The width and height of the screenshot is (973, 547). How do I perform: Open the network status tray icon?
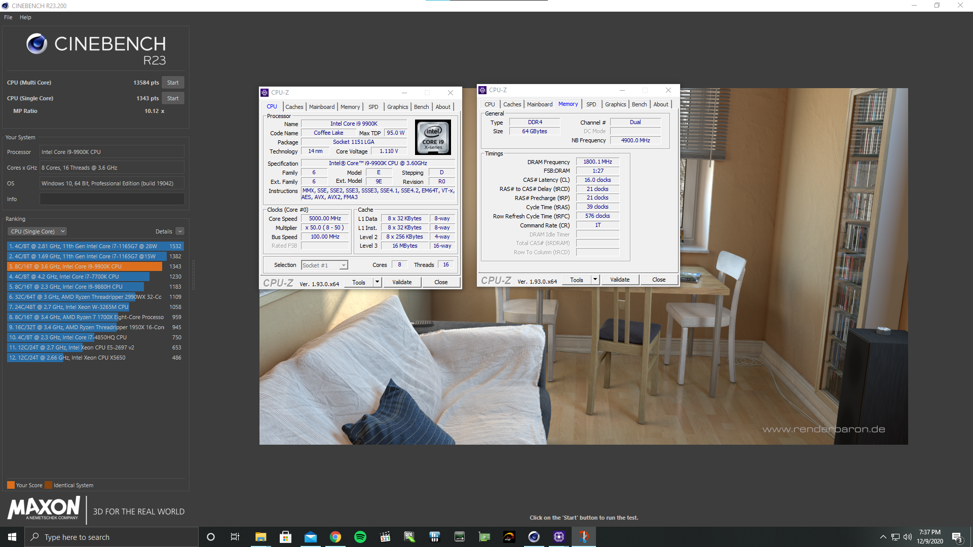coord(895,537)
